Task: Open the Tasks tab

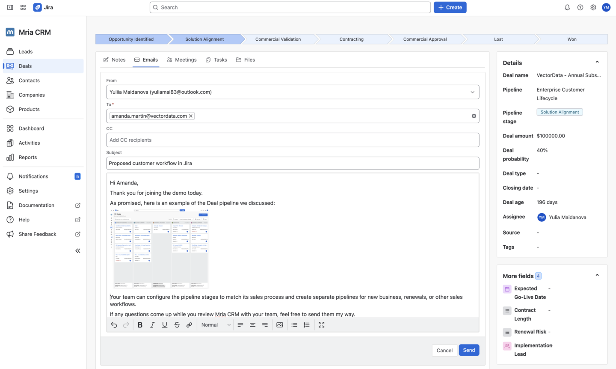Action: [x=216, y=60]
